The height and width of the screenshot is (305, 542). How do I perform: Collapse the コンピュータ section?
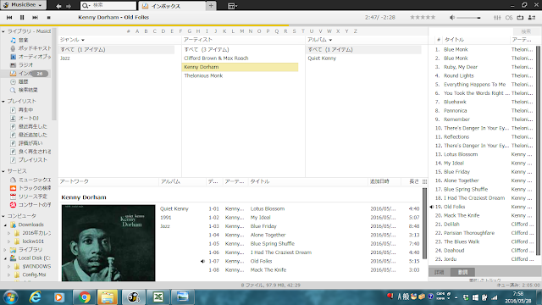(3, 216)
